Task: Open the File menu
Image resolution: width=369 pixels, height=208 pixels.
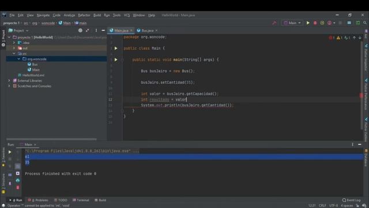Action: 12,16
